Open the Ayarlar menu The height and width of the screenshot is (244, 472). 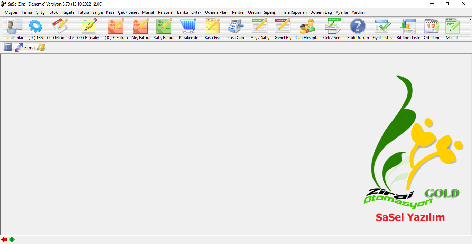pos(342,12)
